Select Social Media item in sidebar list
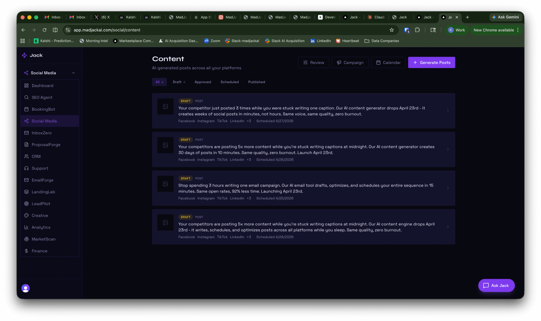The width and height of the screenshot is (541, 321). (50, 121)
